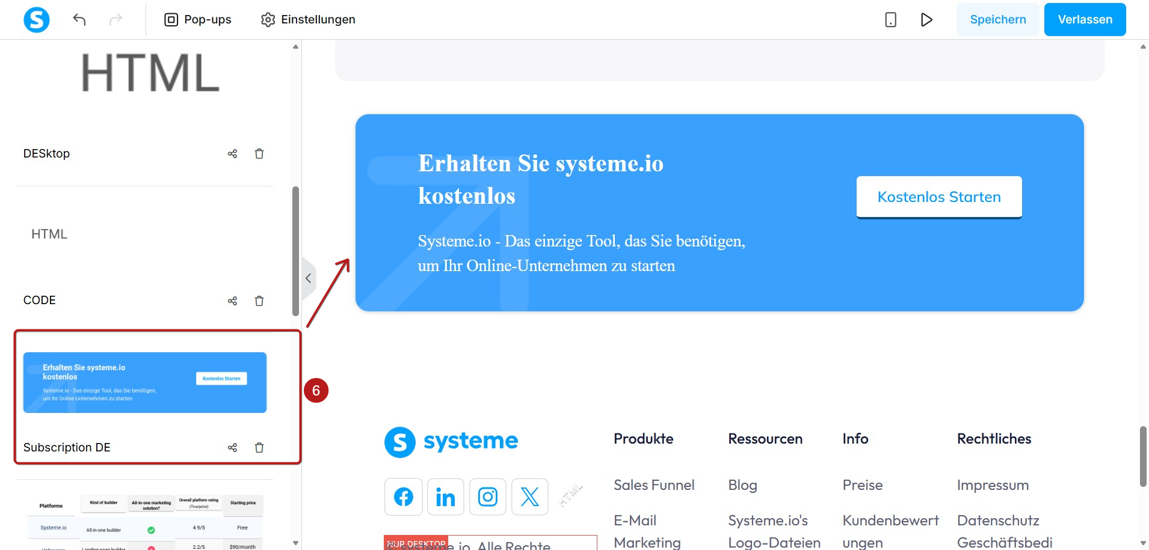
Task: Click the sidebar scroll-down arrow
Action: [x=295, y=543]
